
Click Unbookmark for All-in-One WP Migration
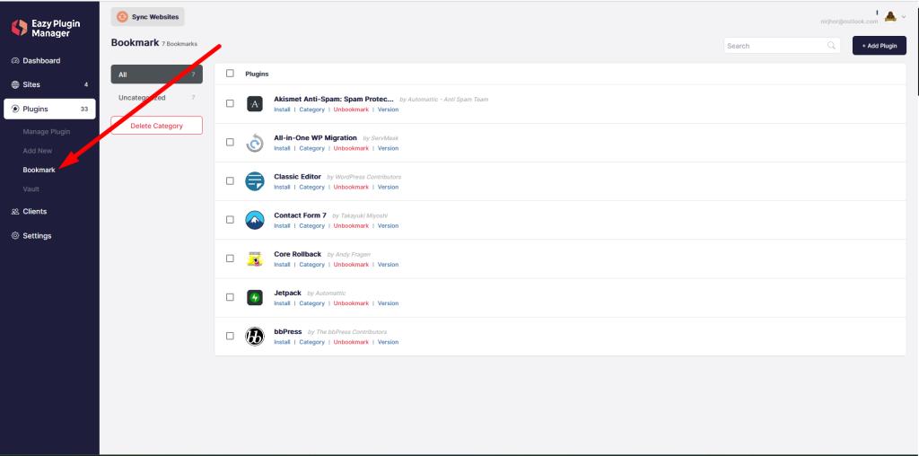point(351,148)
